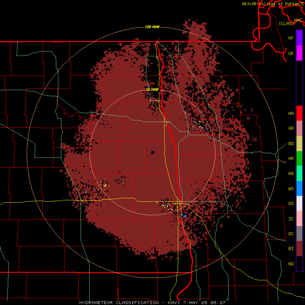
Task: Click the HHC product label
Action: [298, 20]
